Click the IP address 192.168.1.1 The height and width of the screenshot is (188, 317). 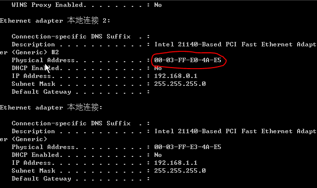click(x=176, y=163)
